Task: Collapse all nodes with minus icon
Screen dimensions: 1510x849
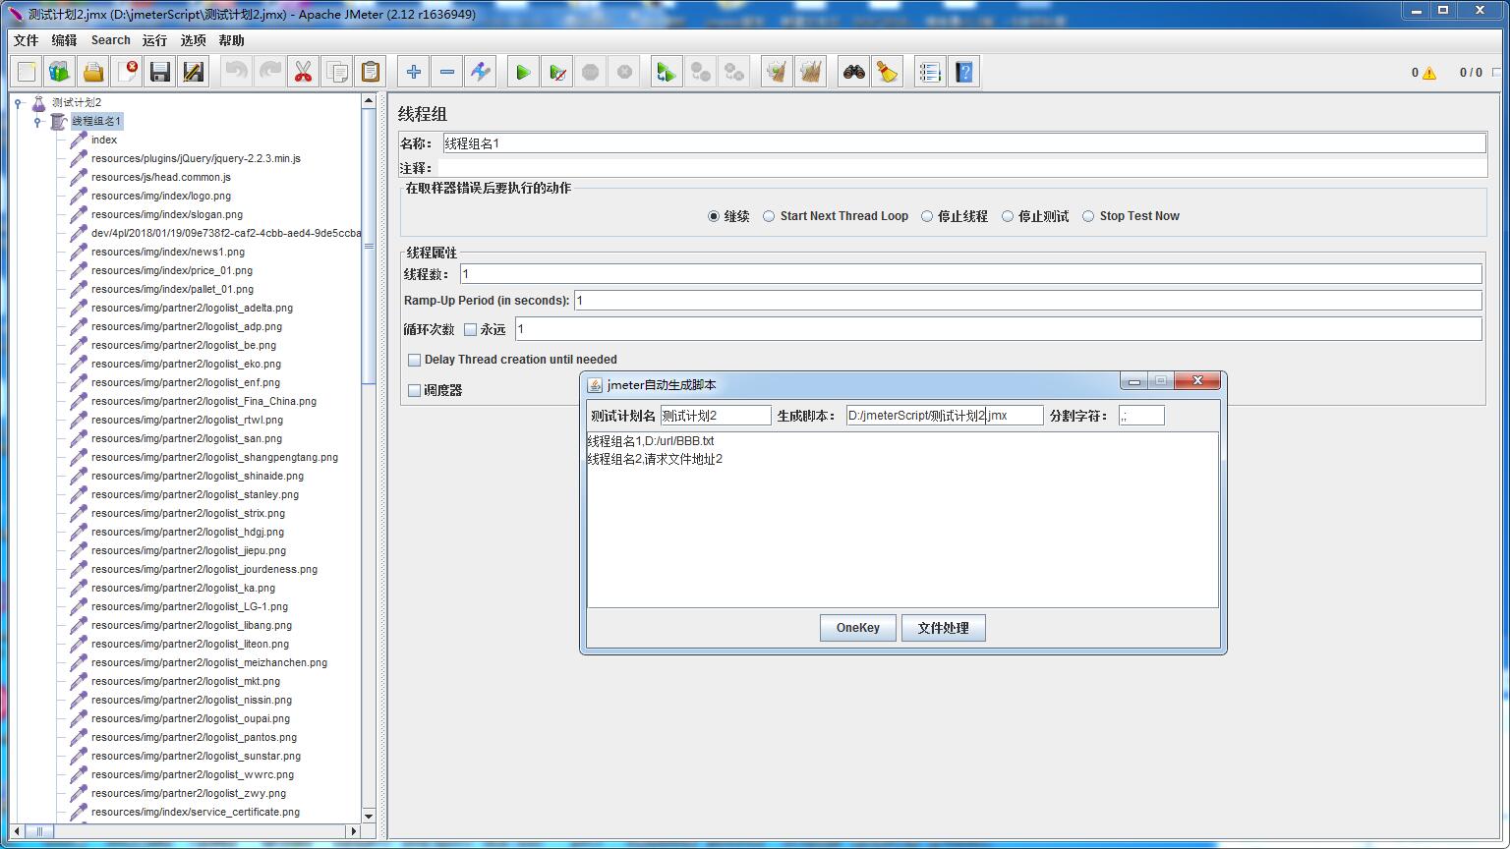Action: tap(447, 72)
